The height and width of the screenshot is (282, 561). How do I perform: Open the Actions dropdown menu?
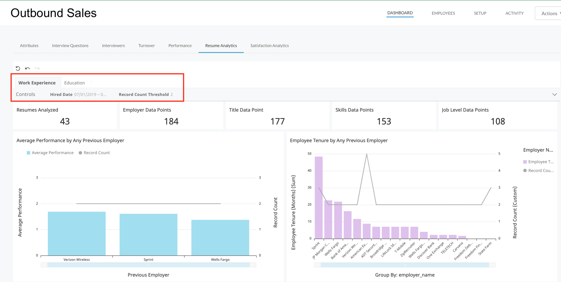pos(550,13)
